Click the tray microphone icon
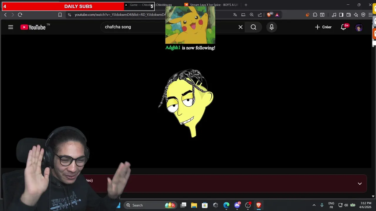The image size is (376, 211). coord(322,205)
